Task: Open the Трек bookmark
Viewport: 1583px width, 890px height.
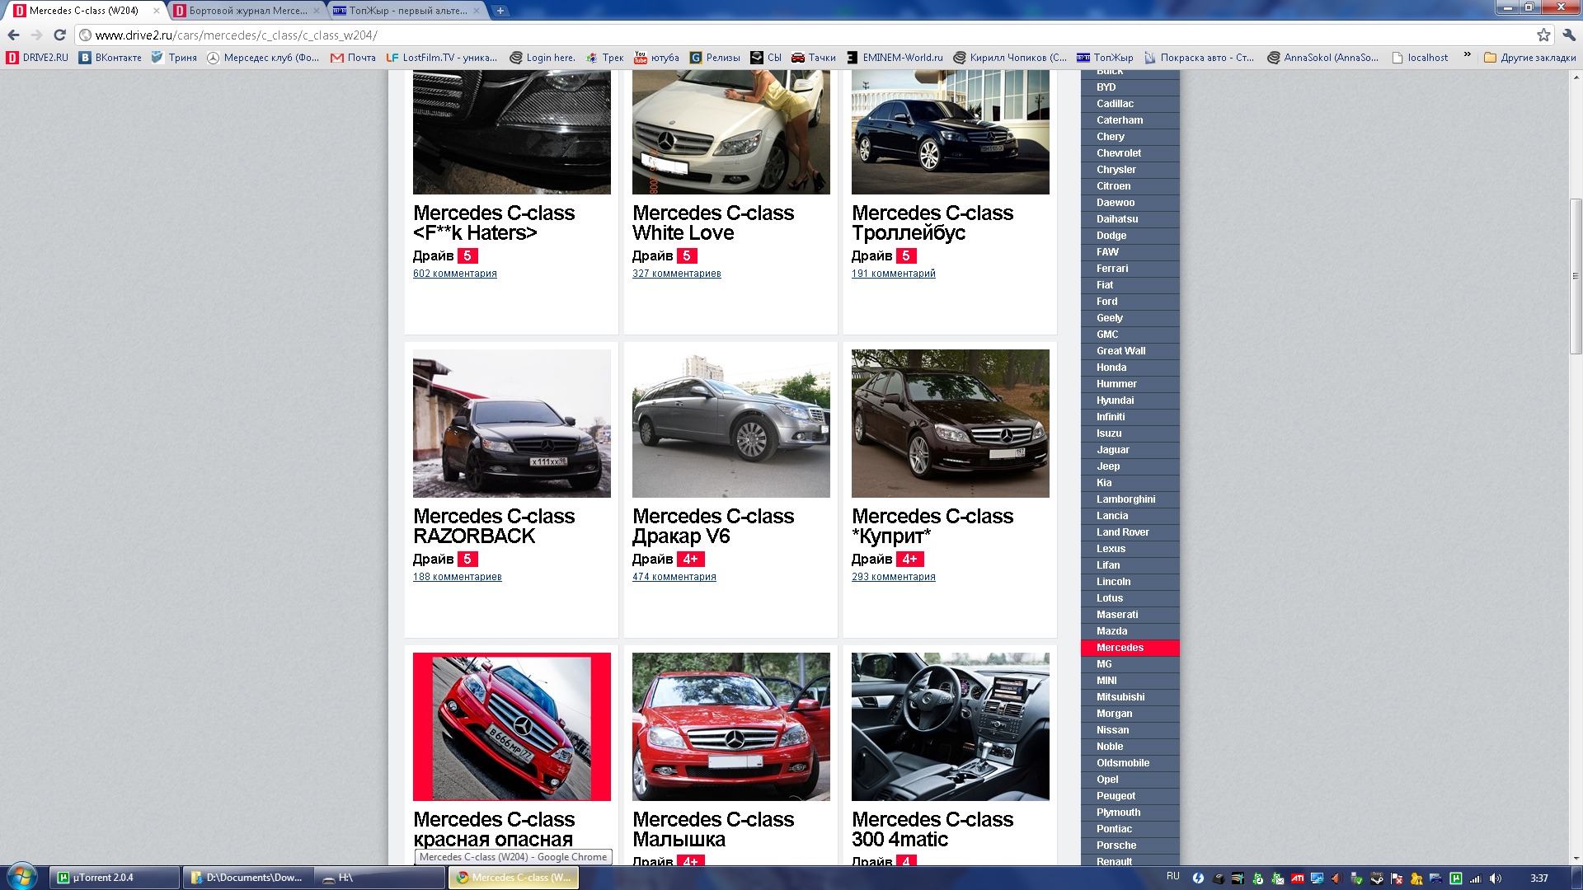Action: click(x=605, y=58)
